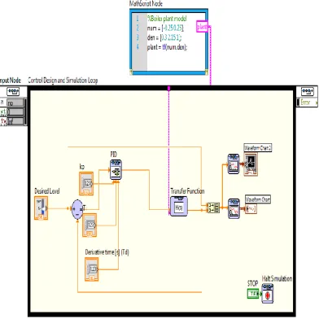Click line number 1 in the MathScript Node
This screenshot has width=319, height=319.
(x=138, y=19)
